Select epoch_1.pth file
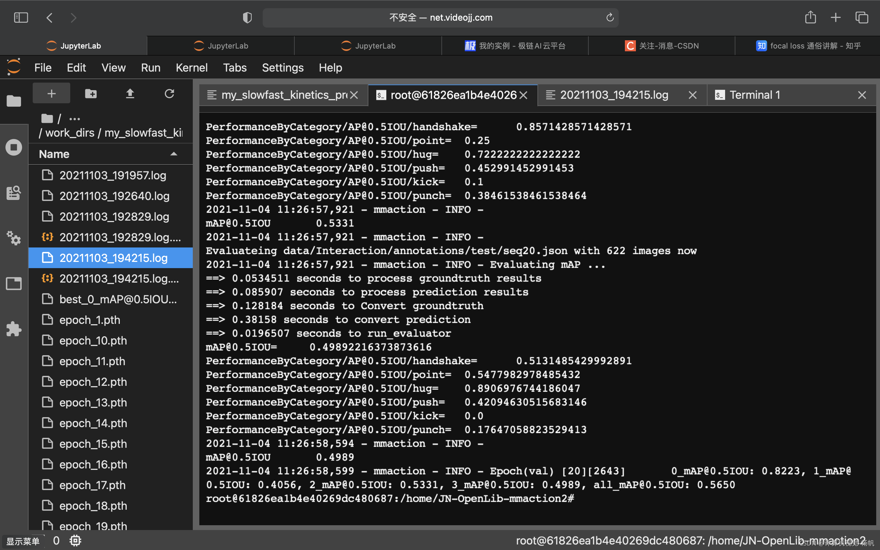This screenshot has width=880, height=550. click(111, 320)
